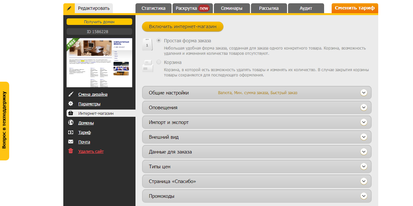The width and height of the screenshot is (413, 206).
Task: Click Получить домен button
Action: coord(99,22)
